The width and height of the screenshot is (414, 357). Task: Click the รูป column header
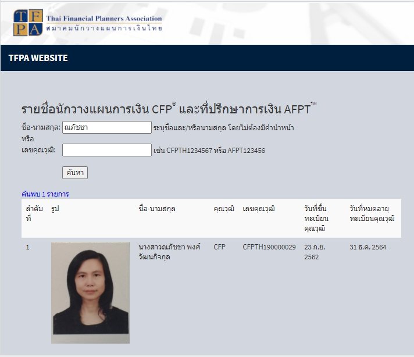55,208
